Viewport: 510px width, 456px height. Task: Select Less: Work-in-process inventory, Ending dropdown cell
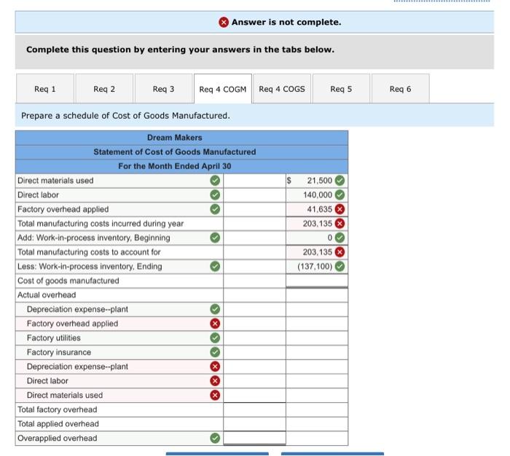click(x=119, y=266)
